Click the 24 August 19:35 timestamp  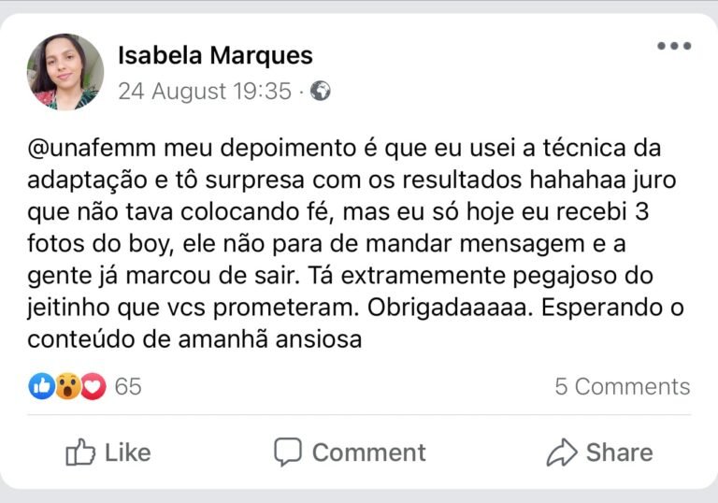point(205,92)
